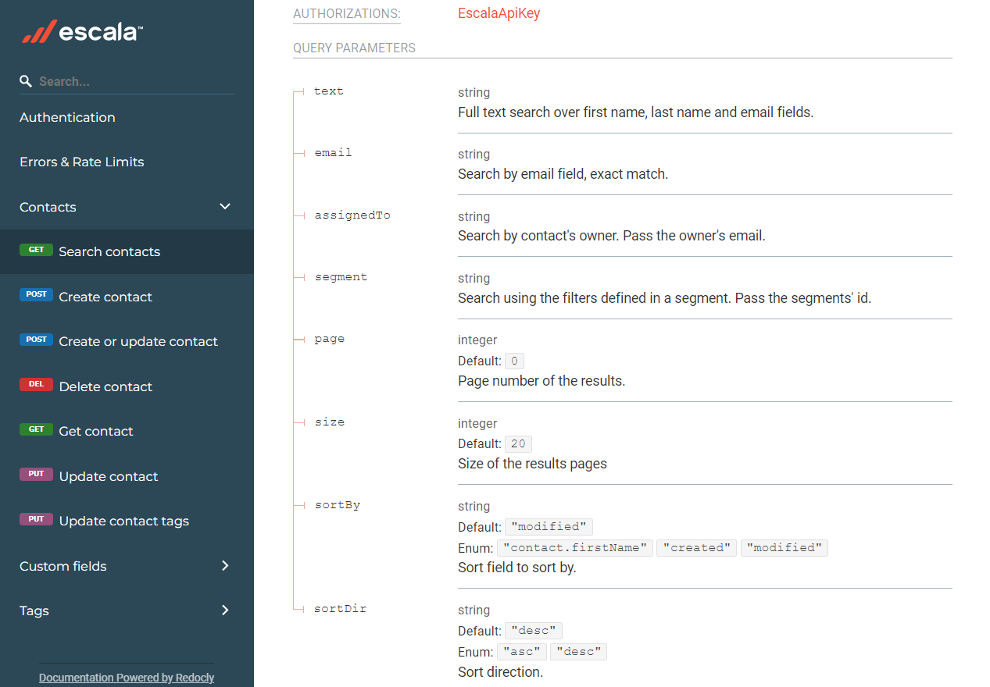Click the POST badge beside Create contact
This screenshot has height=687, width=990.
click(x=36, y=295)
